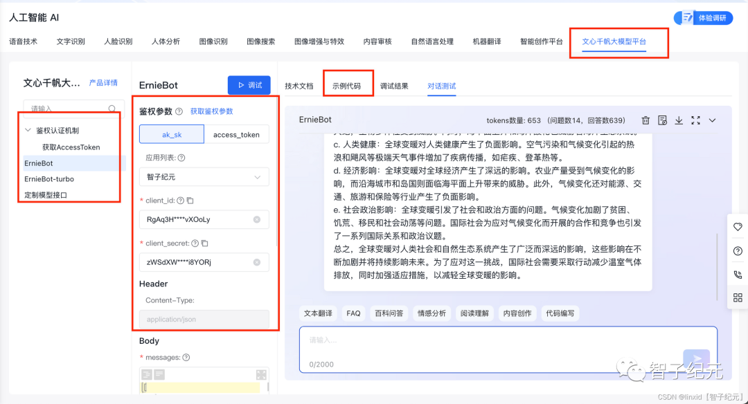Viewport: 748px width, 404px height.
Task: Click the copy icon beside client_id
Action: coord(190,201)
